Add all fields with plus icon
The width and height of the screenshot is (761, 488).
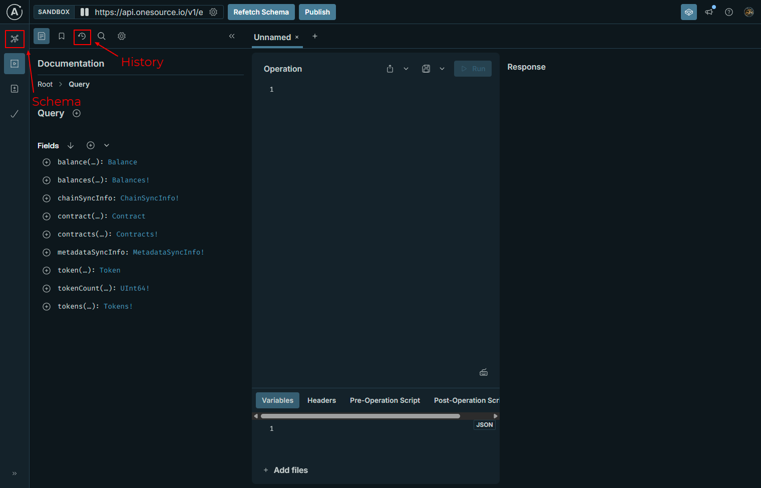pyautogui.click(x=91, y=145)
